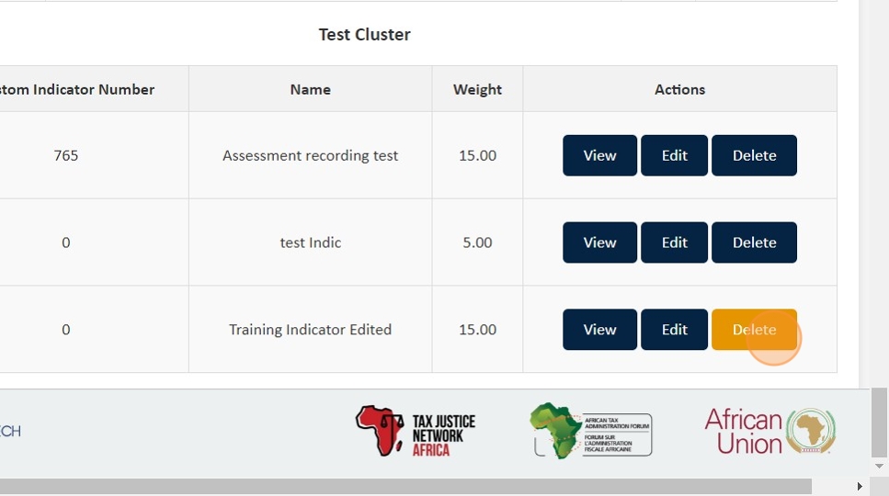Click the vertical scrollbar down arrow

click(879, 467)
